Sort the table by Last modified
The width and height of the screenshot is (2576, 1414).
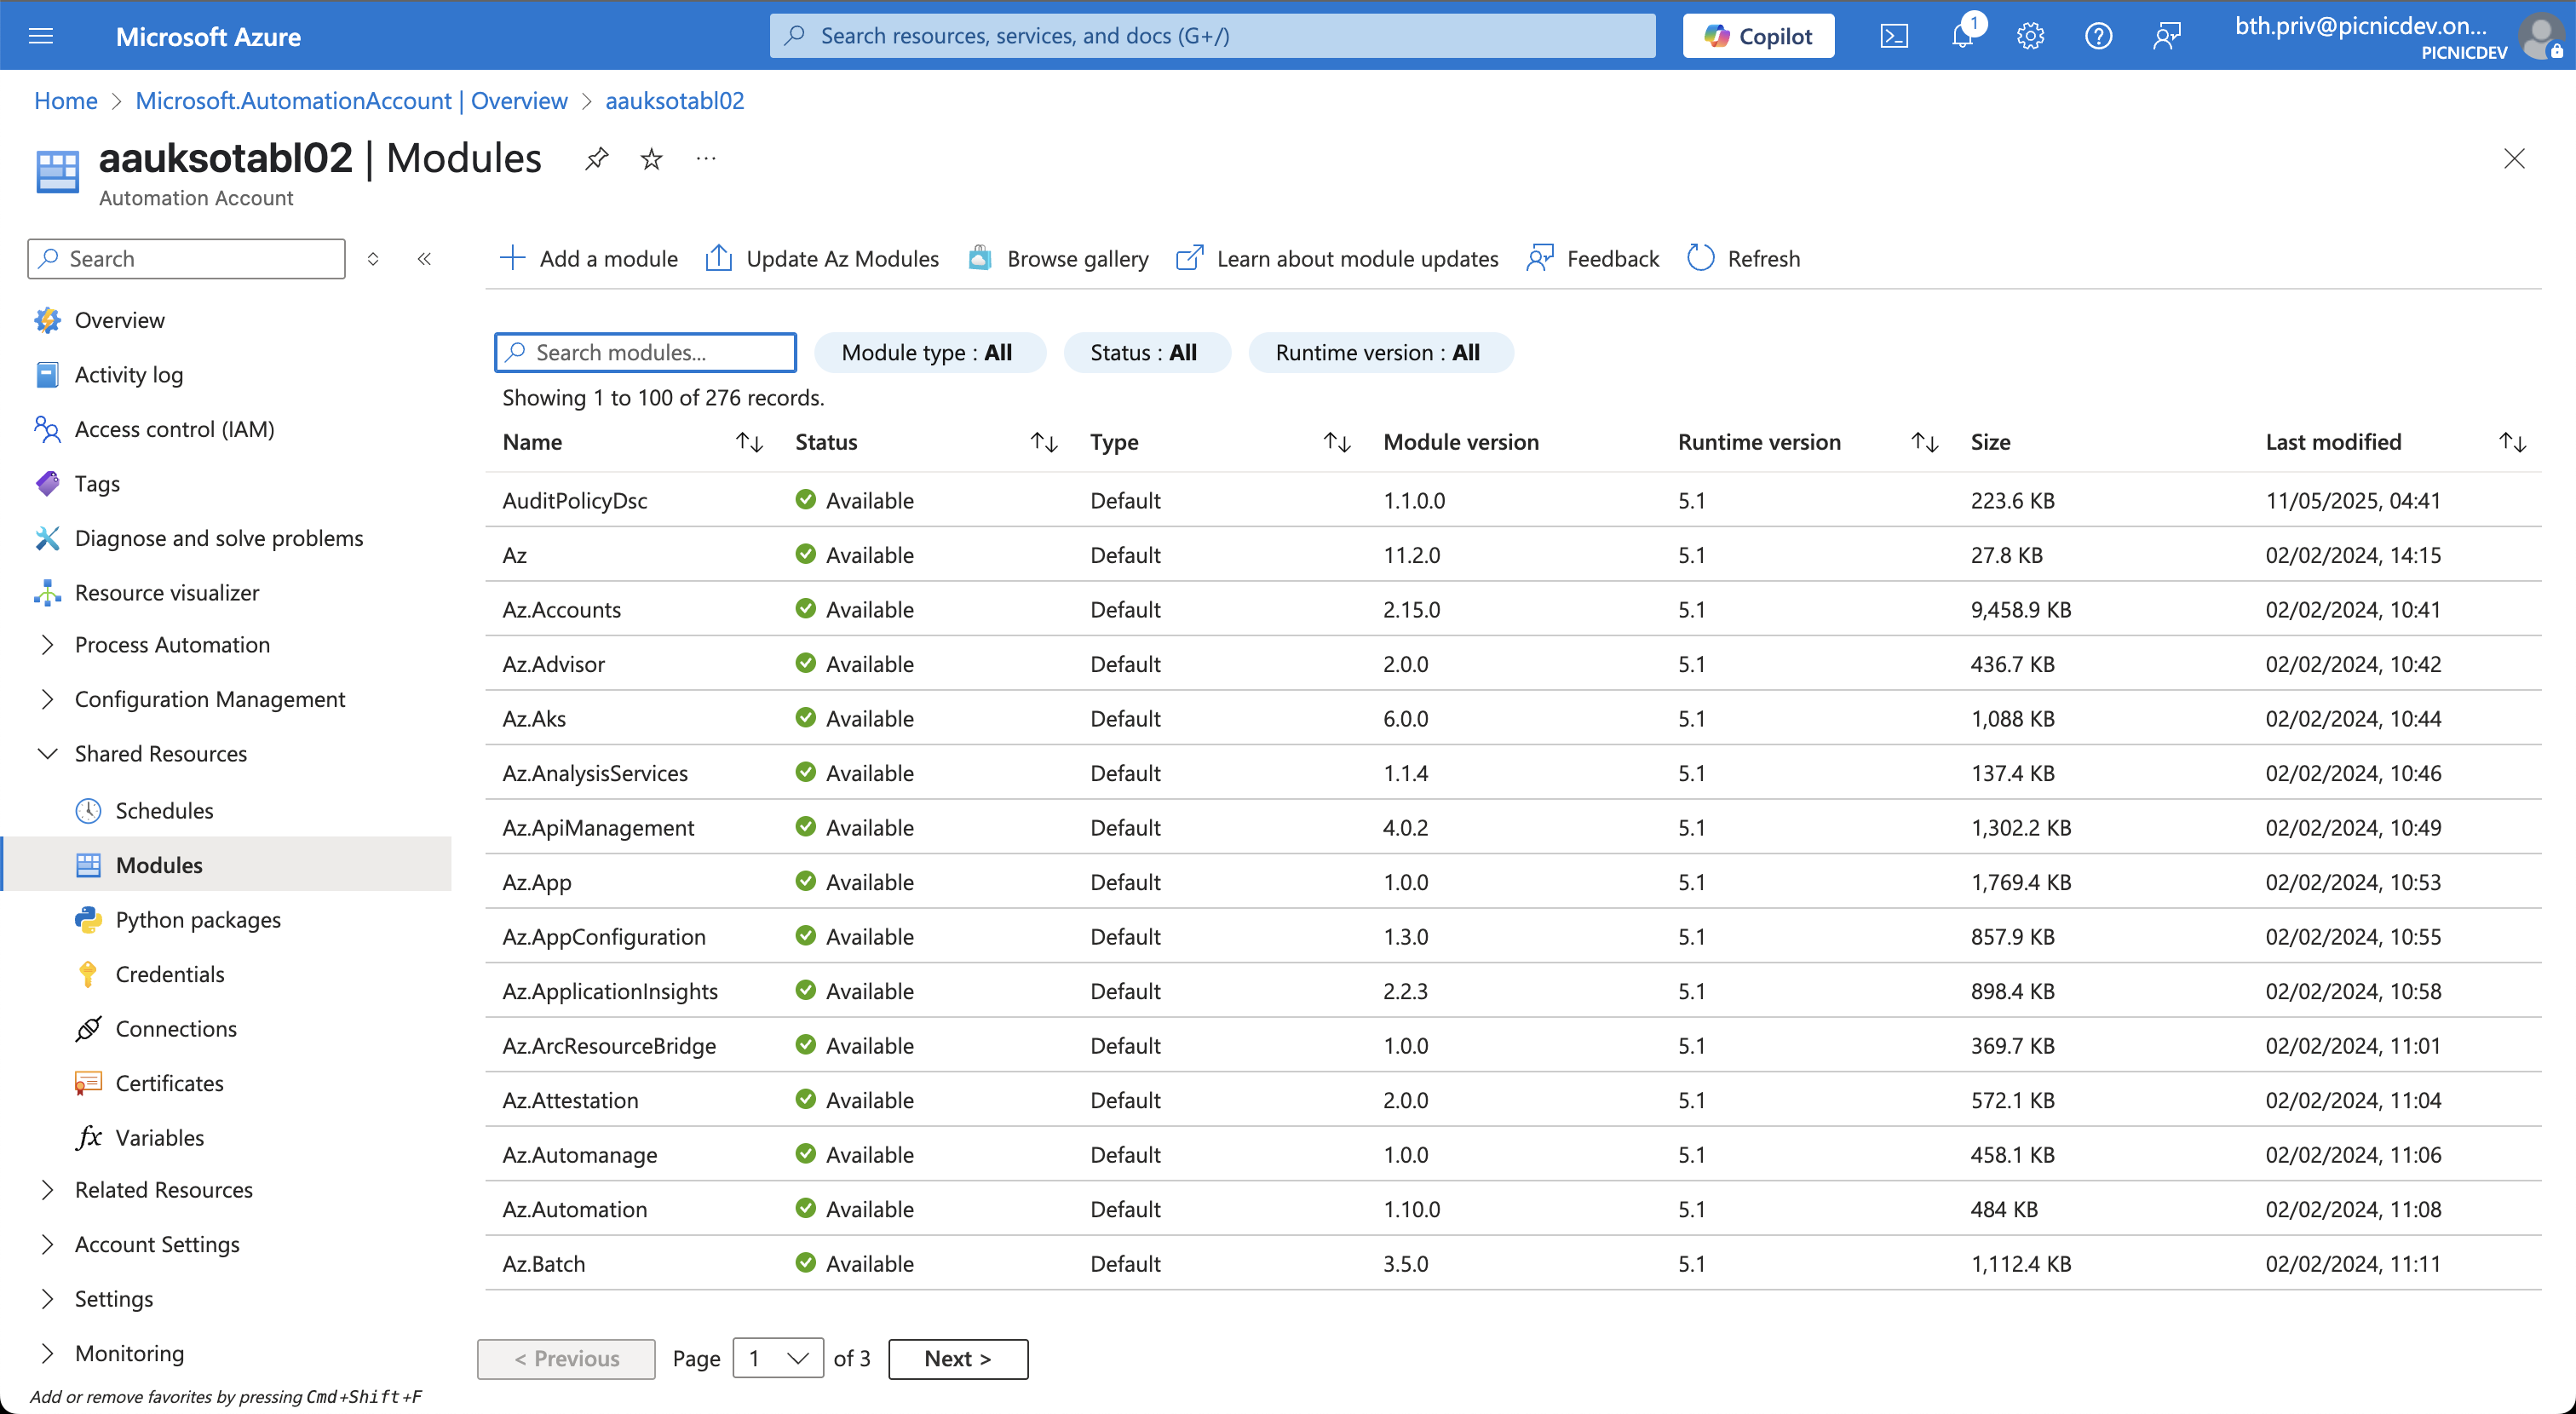[2513, 442]
